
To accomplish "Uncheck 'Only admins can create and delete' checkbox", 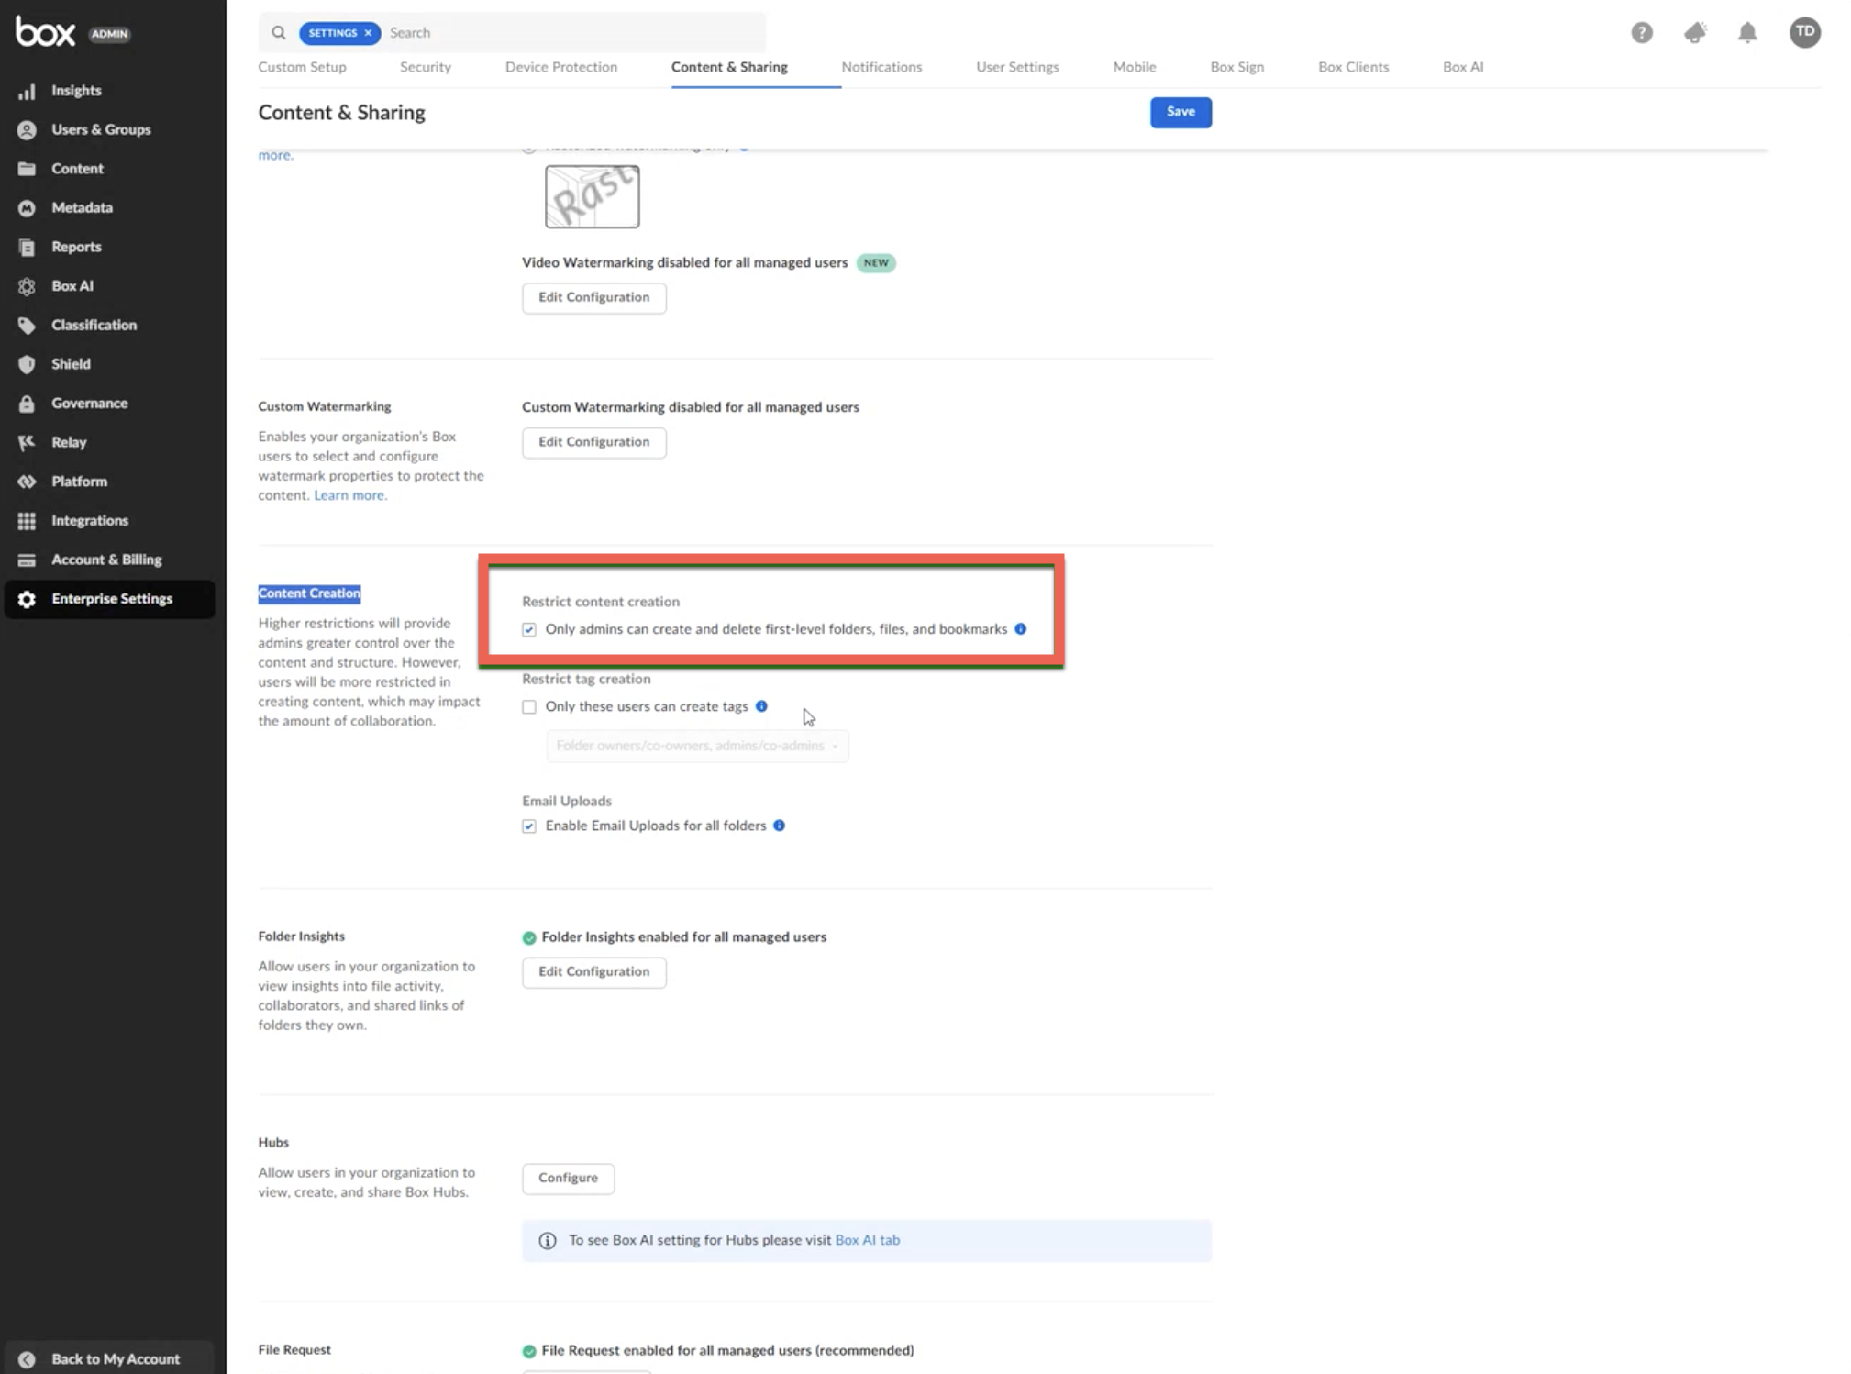I will point(529,630).
